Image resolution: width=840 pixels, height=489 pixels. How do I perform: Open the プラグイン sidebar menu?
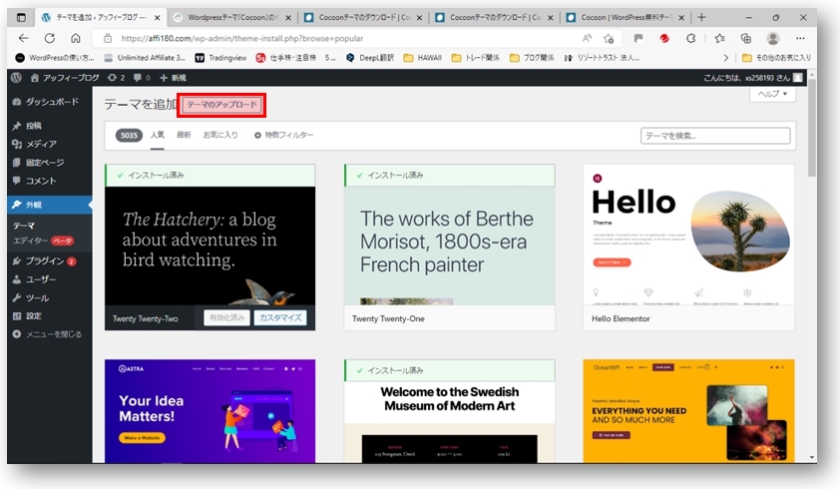pyautogui.click(x=49, y=261)
